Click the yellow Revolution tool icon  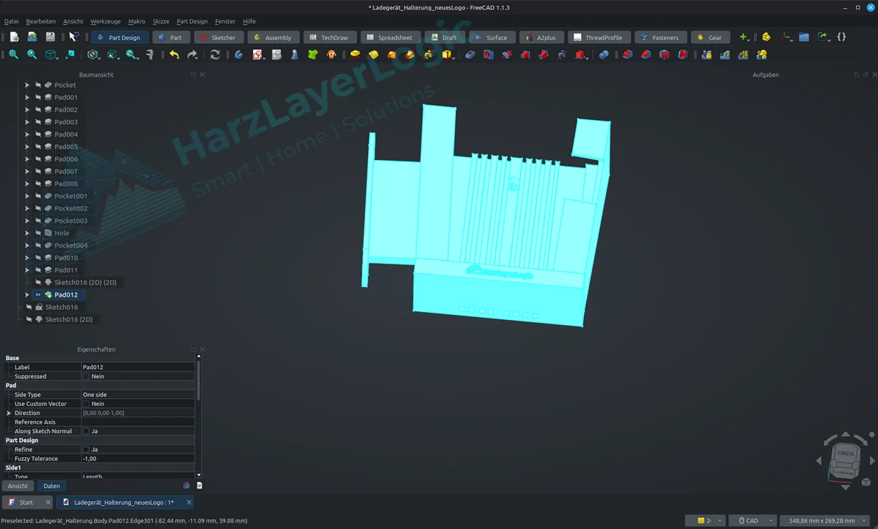[373, 55]
